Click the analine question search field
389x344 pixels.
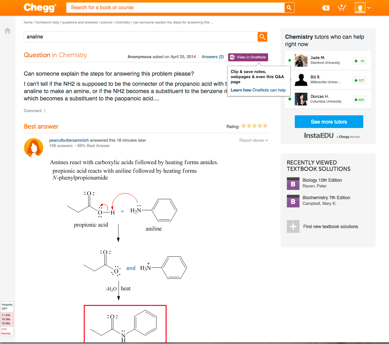click(141, 37)
